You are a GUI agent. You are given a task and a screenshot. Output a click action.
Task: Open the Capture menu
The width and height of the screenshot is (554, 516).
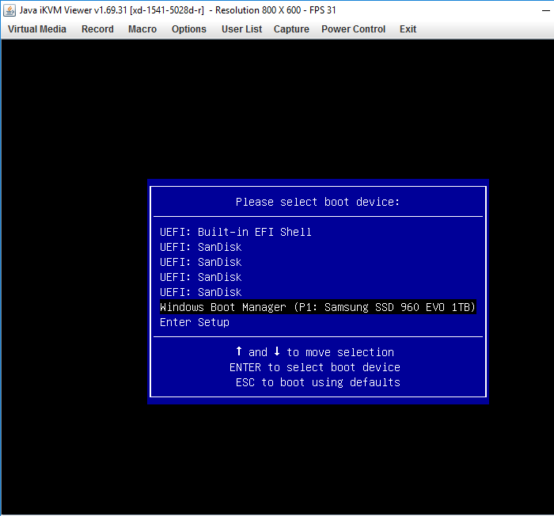[x=291, y=29]
